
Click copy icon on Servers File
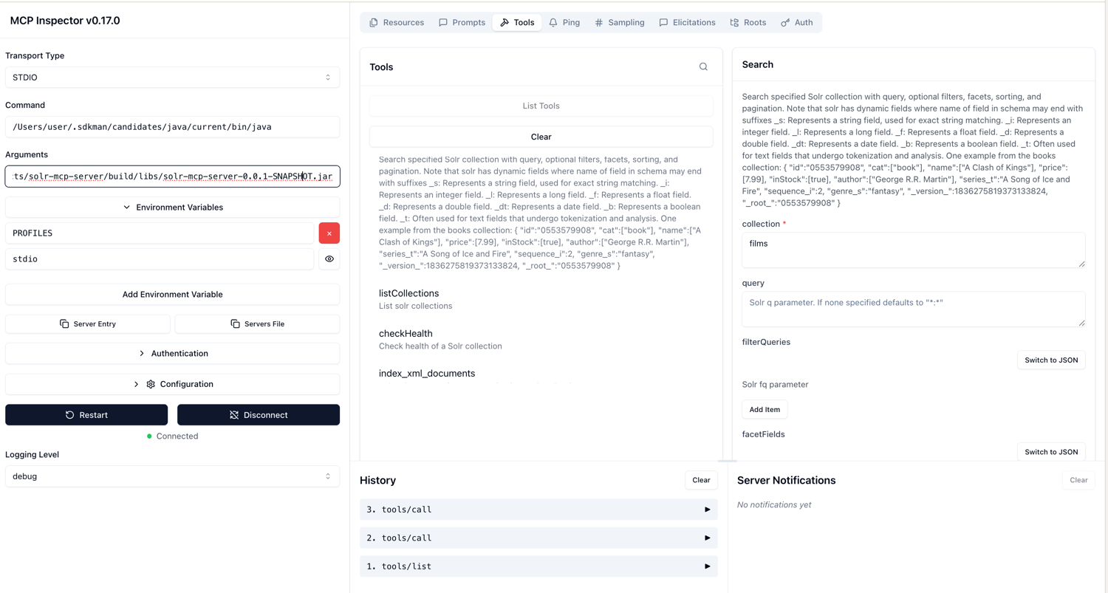pos(235,324)
